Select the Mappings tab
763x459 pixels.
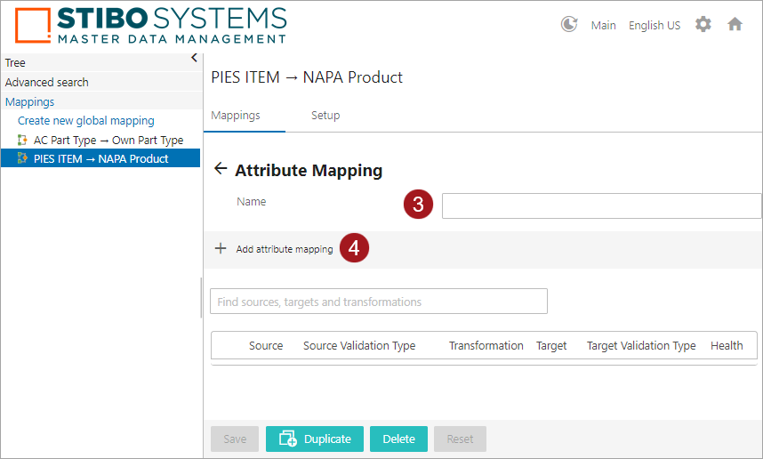click(236, 116)
